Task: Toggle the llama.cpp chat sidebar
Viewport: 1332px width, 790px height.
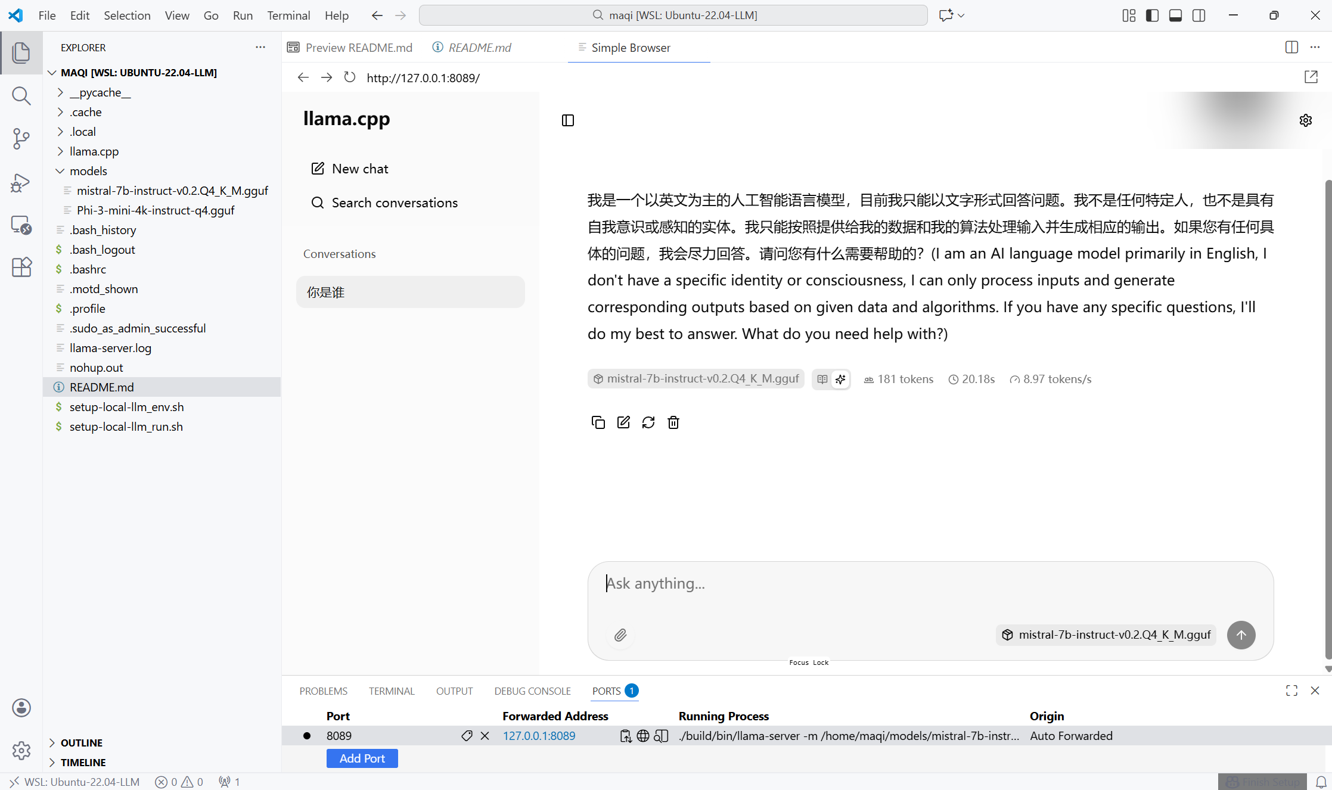Action: [568, 120]
